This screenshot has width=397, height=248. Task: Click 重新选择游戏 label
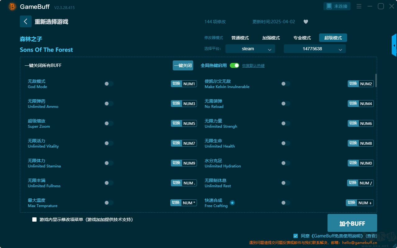51,22
